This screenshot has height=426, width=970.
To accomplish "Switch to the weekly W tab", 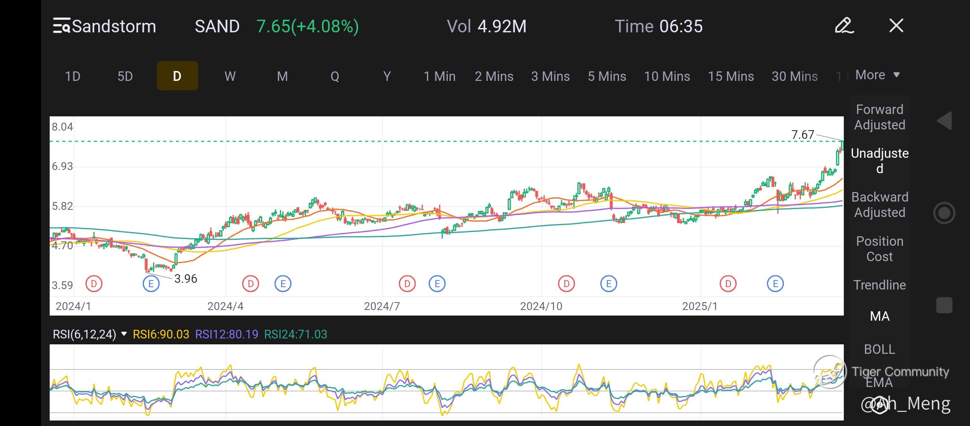I will [x=230, y=76].
